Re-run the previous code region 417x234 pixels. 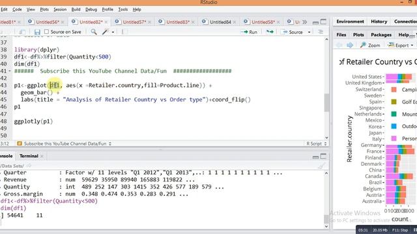click(270, 32)
